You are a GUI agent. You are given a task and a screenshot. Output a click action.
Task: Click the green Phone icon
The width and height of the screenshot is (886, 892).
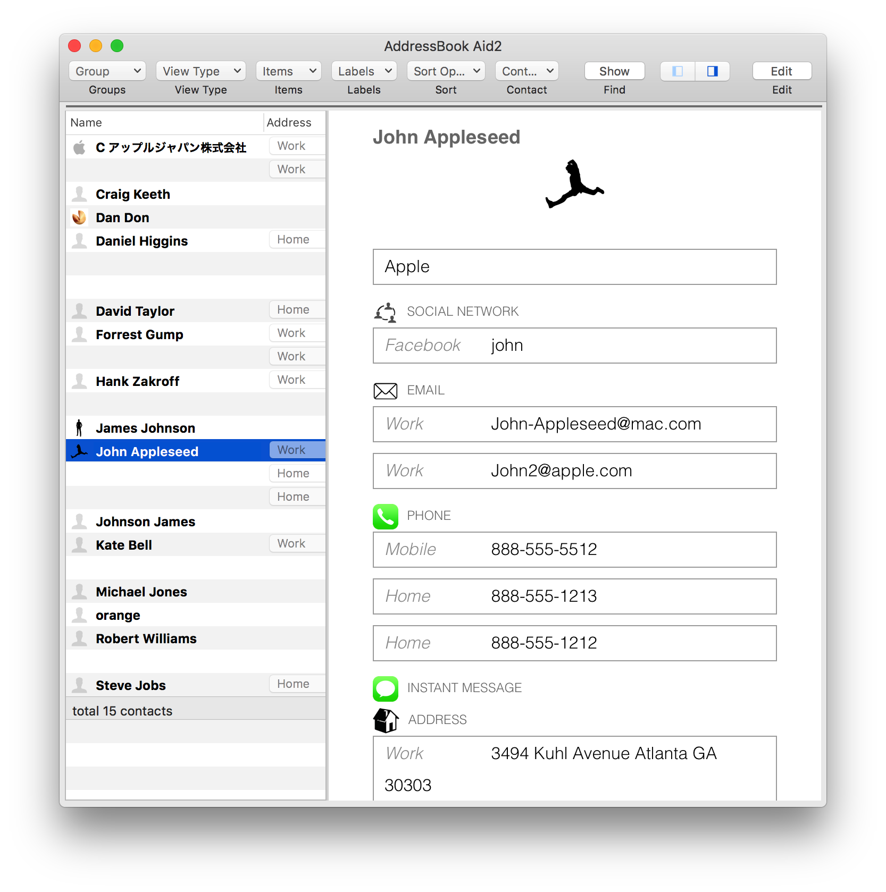tap(386, 516)
